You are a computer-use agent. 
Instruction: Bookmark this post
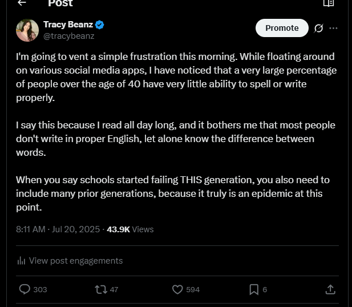[x=254, y=289]
